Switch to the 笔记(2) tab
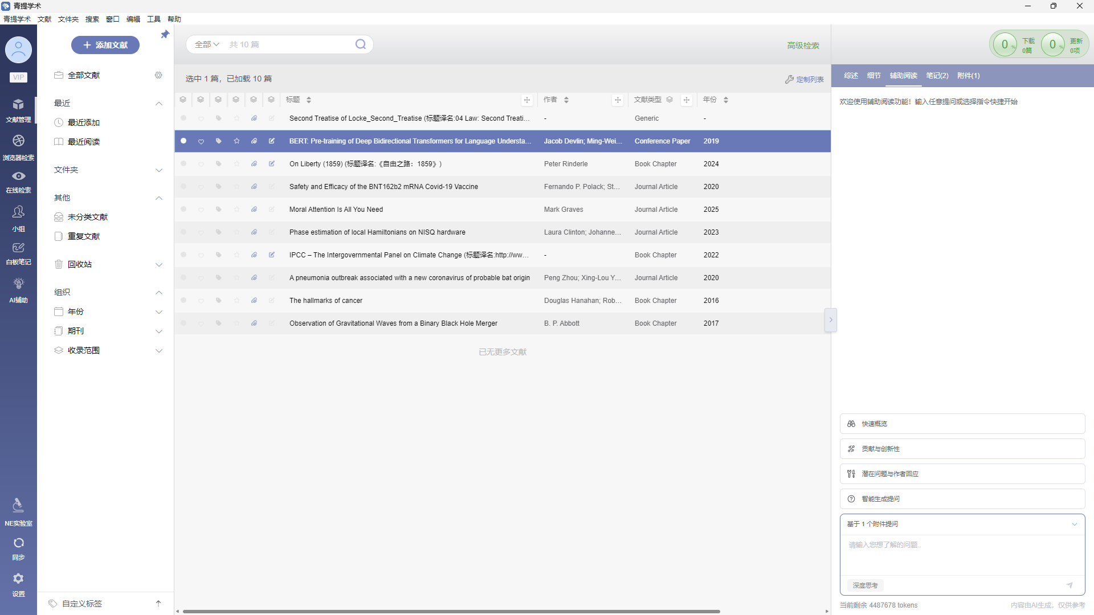The height and width of the screenshot is (615, 1094). pyautogui.click(x=937, y=76)
